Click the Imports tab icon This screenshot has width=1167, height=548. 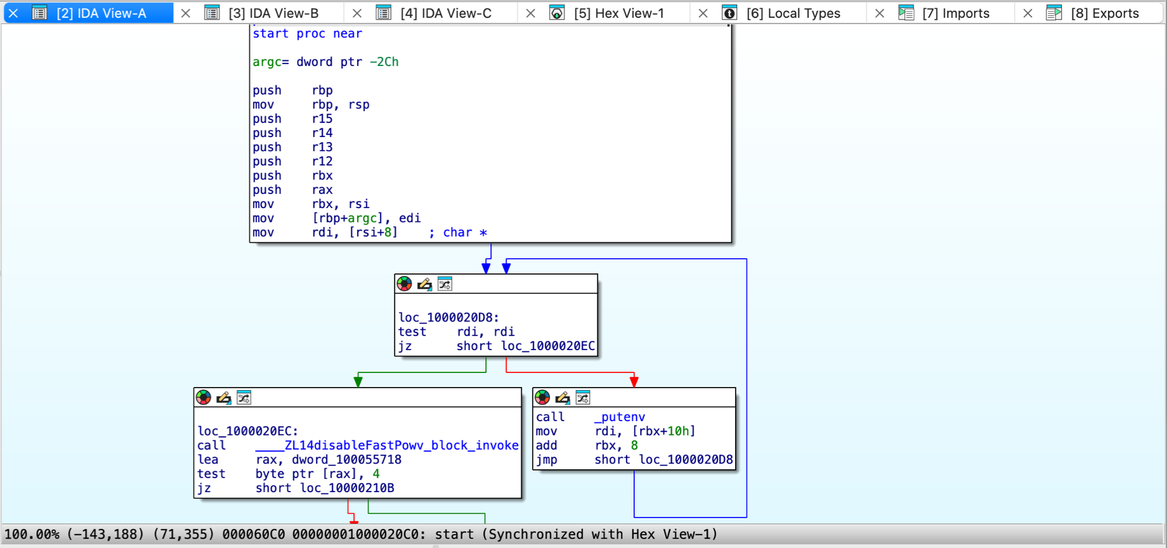pyautogui.click(x=906, y=13)
